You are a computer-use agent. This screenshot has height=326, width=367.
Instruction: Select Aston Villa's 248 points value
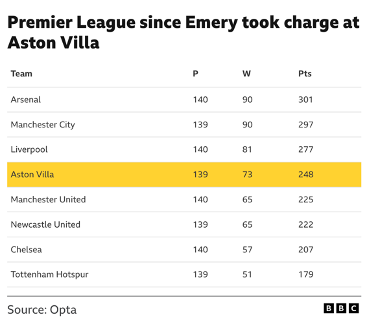pyautogui.click(x=305, y=175)
